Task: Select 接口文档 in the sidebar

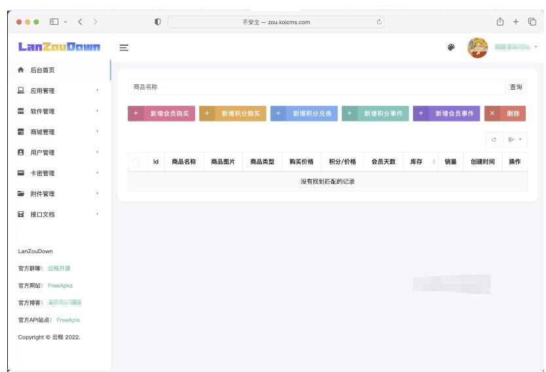Action: [43, 214]
